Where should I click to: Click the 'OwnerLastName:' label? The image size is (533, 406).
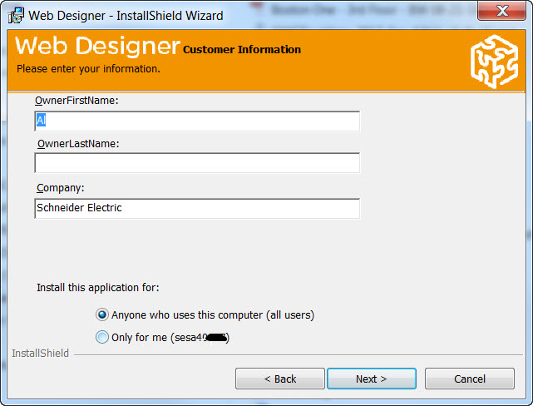tap(78, 144)
